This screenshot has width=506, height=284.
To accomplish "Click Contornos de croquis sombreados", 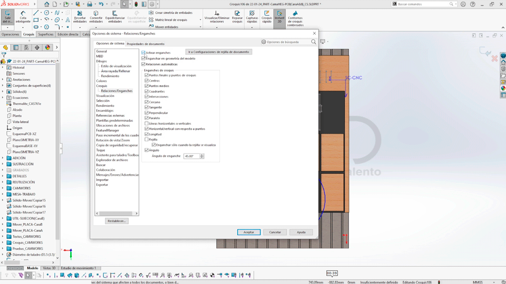I will (x=295, y=18).
